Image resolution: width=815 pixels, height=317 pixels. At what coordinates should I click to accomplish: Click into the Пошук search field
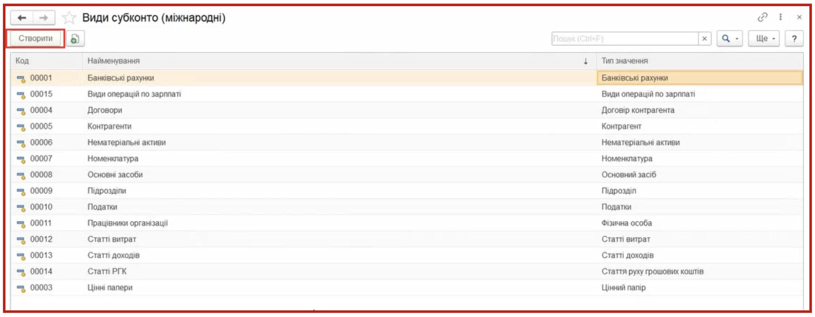tap(625, 39)
